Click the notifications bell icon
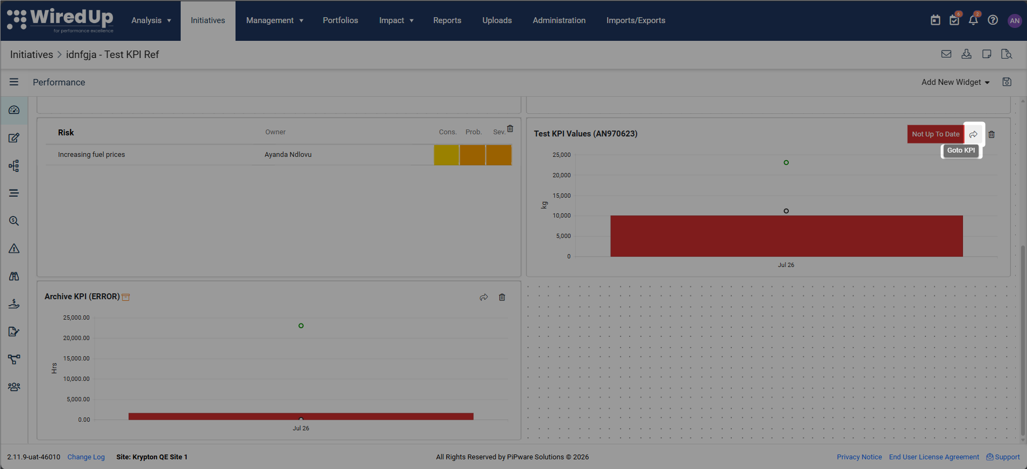 [973, 20]
